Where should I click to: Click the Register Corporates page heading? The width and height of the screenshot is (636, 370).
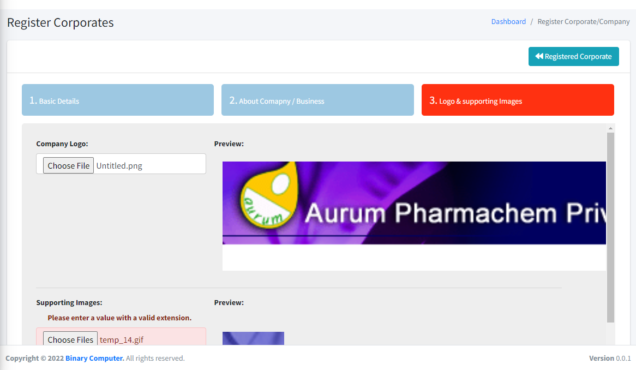click(61, 23)
